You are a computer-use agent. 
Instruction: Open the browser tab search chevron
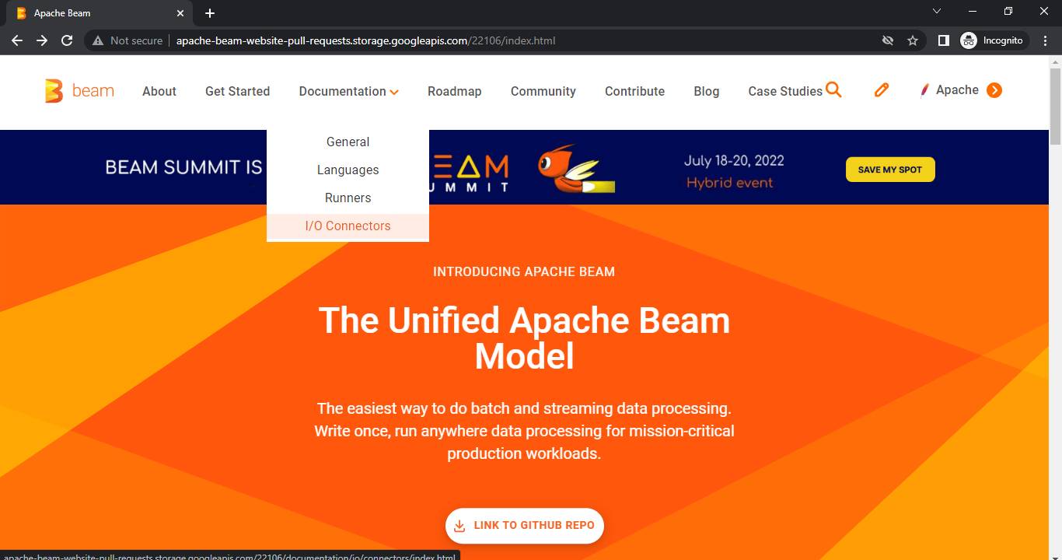pos(937,12)
